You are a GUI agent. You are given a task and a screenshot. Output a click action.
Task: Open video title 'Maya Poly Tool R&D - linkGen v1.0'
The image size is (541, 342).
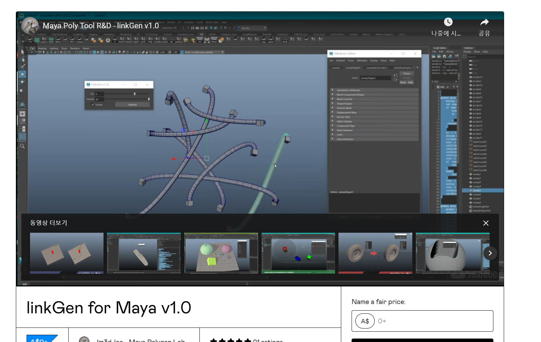point(101,26)
